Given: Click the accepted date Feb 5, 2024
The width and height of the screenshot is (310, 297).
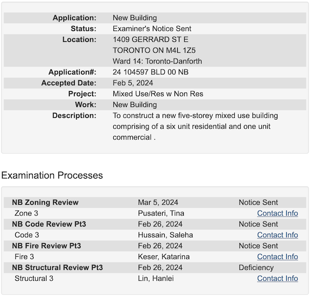Looking at the screenshot, I should pos(133,83).
